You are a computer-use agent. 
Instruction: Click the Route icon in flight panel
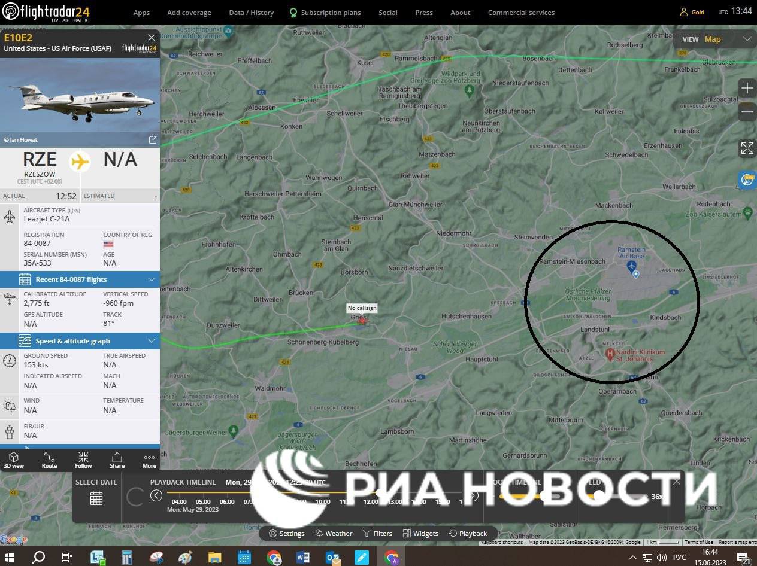pos(49,460)
